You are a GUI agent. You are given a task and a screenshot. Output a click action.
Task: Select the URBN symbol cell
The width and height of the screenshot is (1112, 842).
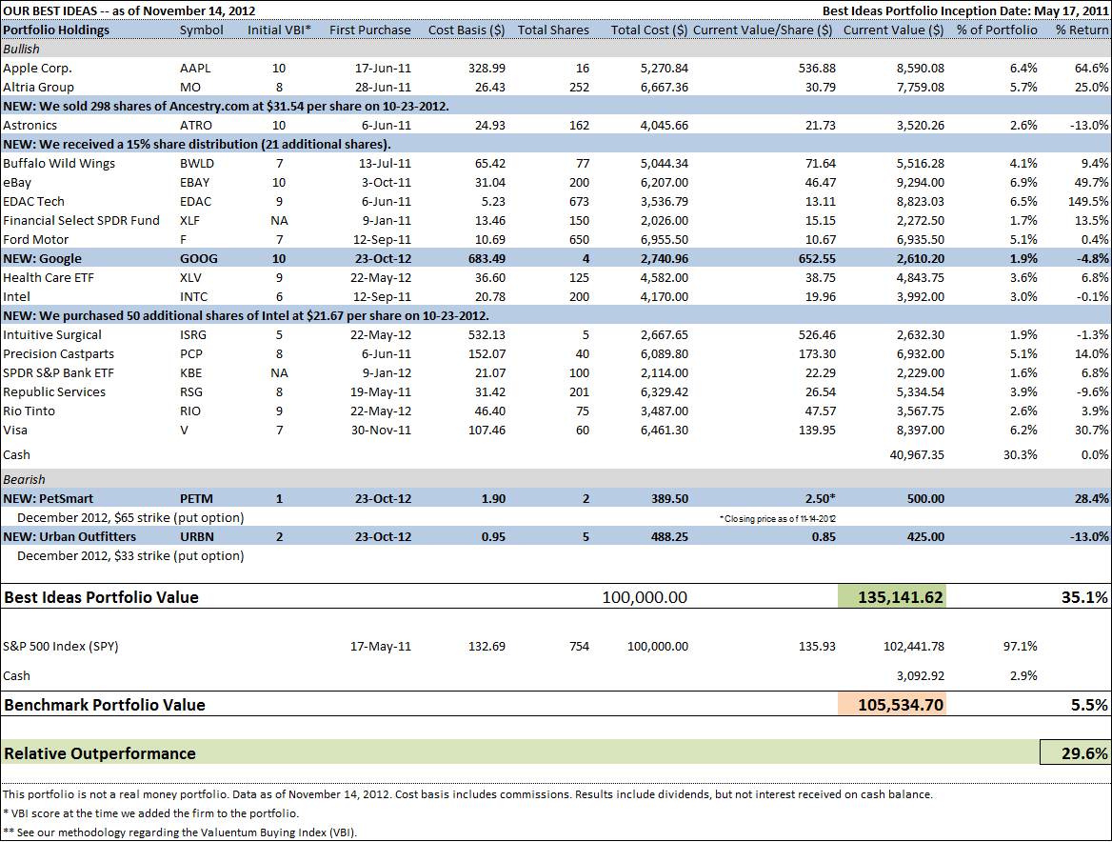(x=198, y=536)
